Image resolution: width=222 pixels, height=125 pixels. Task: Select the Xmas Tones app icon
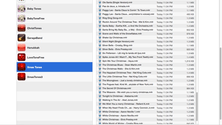tap(22, 67)
